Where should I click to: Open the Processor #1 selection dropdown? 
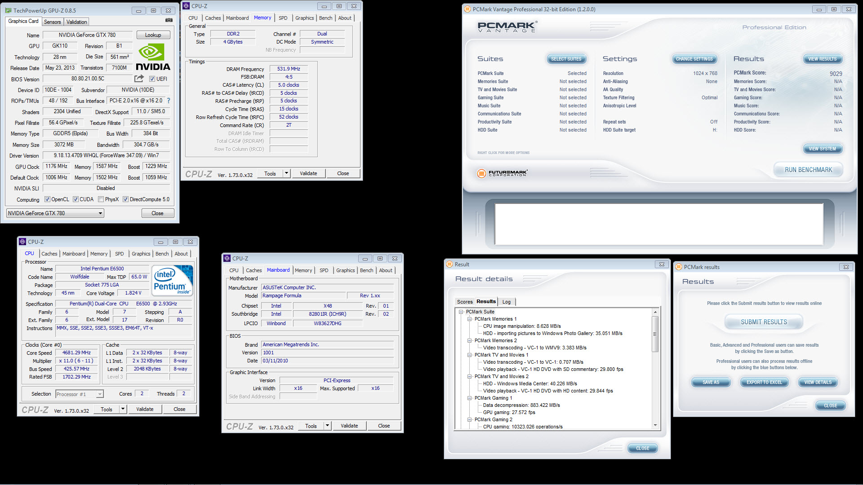point(80,394)
